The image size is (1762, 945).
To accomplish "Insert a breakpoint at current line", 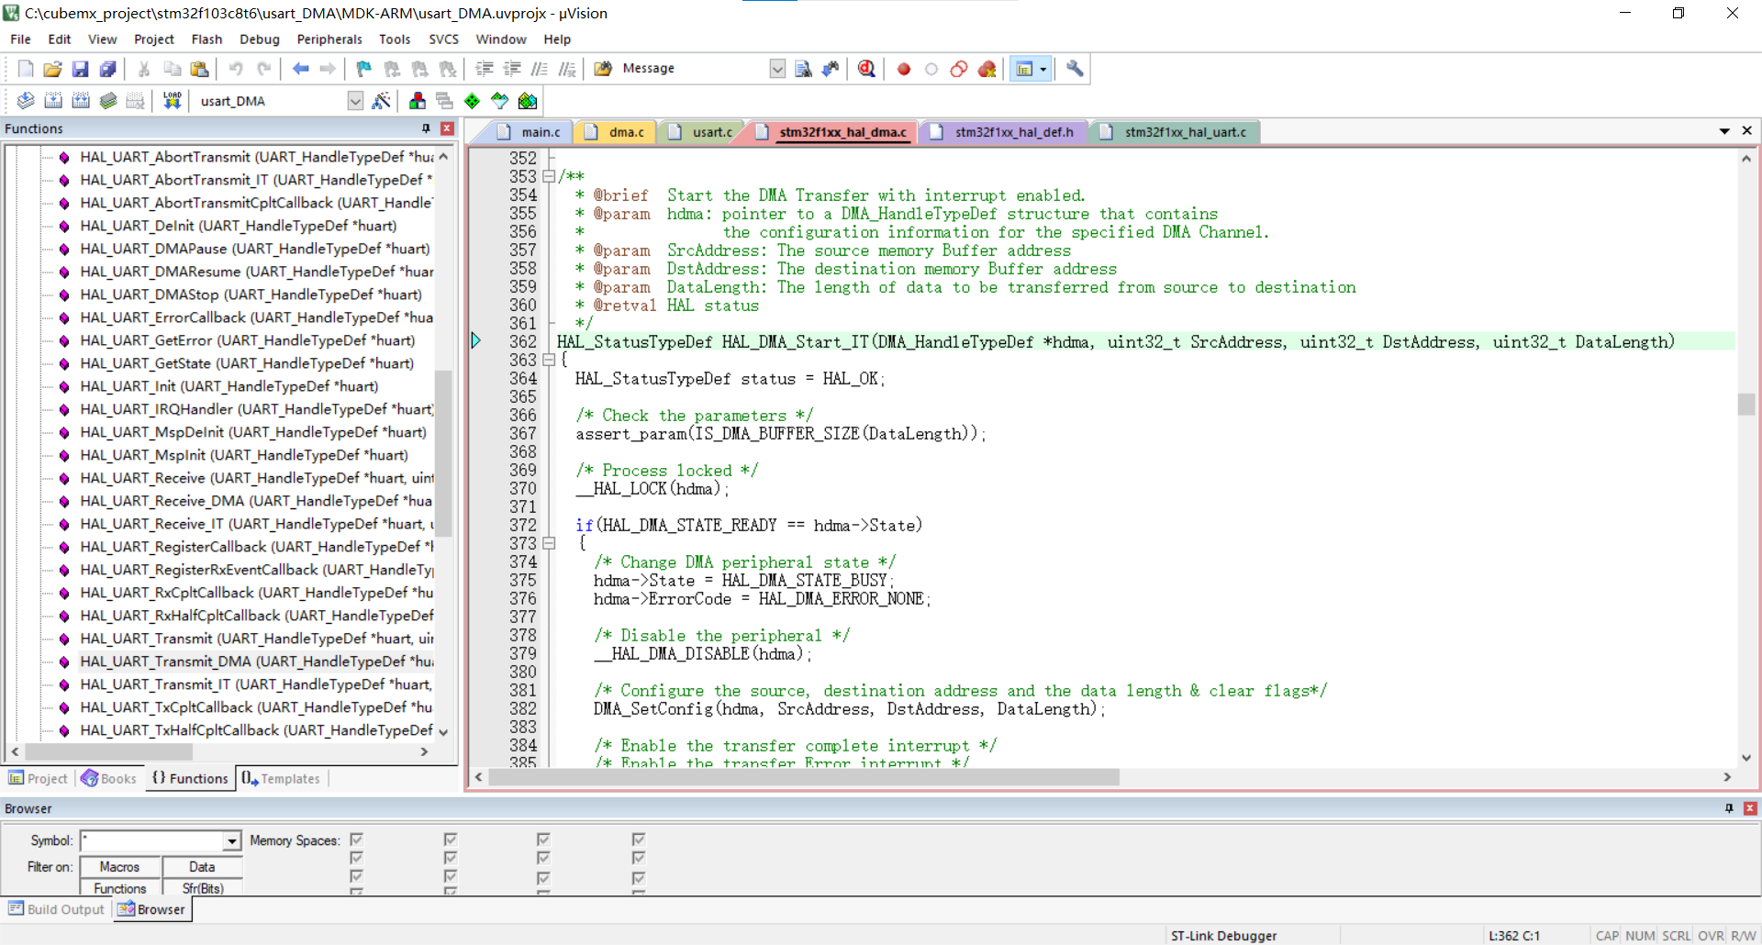I will (903, 69).
